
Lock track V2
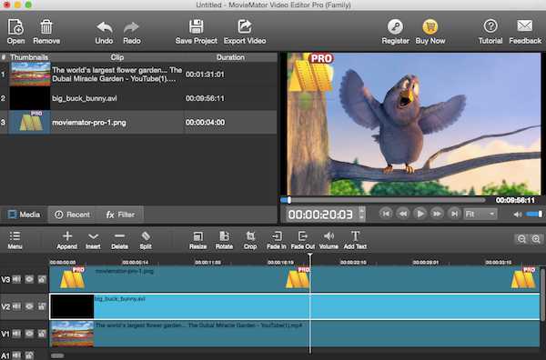pos(42,306)
